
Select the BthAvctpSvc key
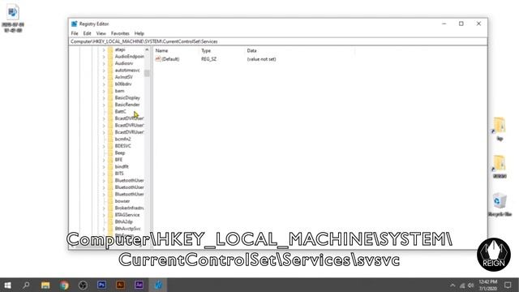coord(127,229)
